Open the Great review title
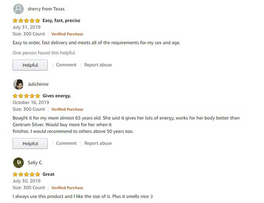This screenshot has width=264, height=203. 49,174
